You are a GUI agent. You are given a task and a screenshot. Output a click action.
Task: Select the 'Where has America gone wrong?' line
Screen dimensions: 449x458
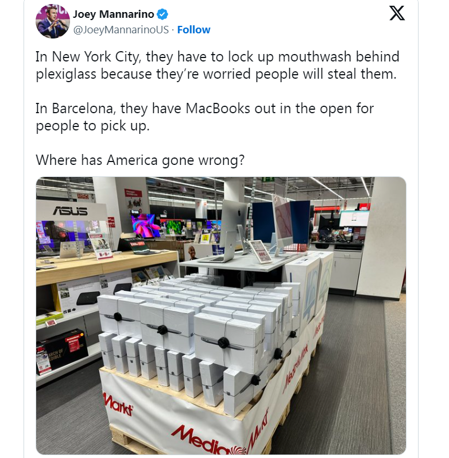[x=140, y=160]
